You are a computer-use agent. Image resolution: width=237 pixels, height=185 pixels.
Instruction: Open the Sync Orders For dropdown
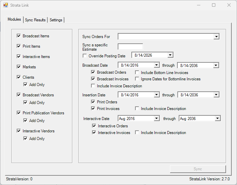216,37
